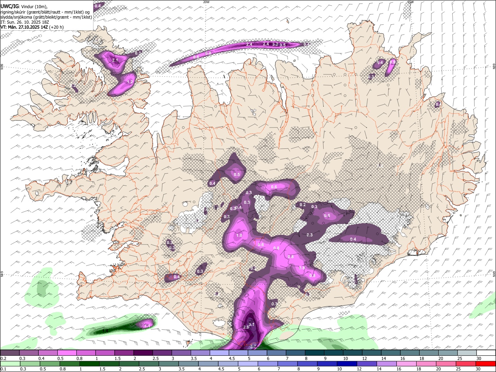The image size is (496, 372).
Task: Click the white snow scale swatch above 30
Action: tap(486, 353)
